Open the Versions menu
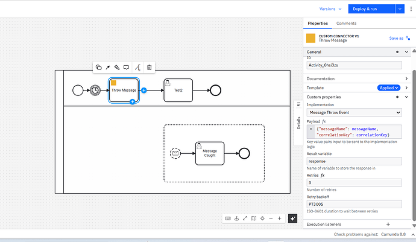 (x=331, y=9)
